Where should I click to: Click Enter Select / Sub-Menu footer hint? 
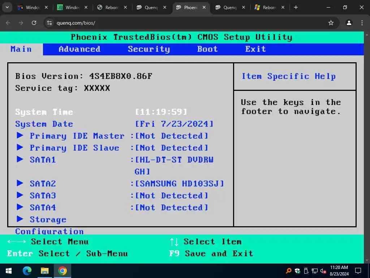coord(68,253)
